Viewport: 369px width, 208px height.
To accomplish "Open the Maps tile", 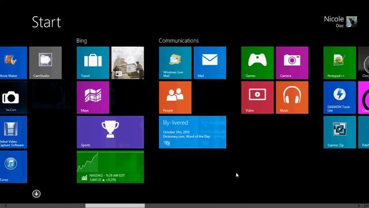I will click(x=93, y=98).
